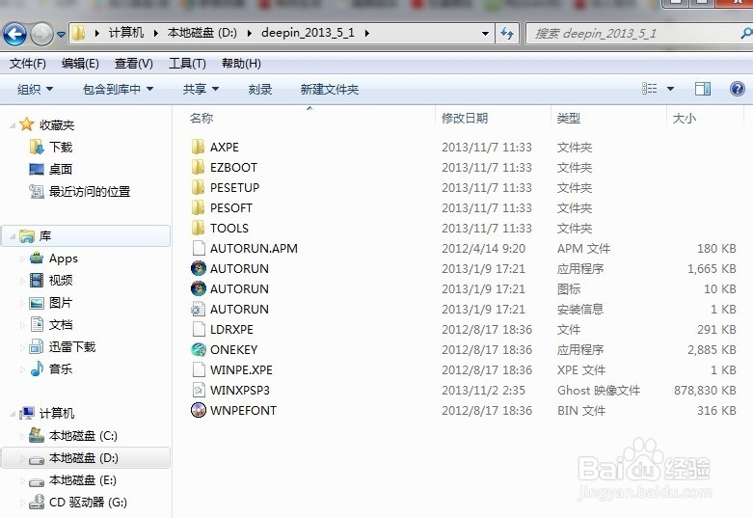Screen dimensions: 753x518
Task: Open the recent pages dropdown arrow
Action: (61, 35)
